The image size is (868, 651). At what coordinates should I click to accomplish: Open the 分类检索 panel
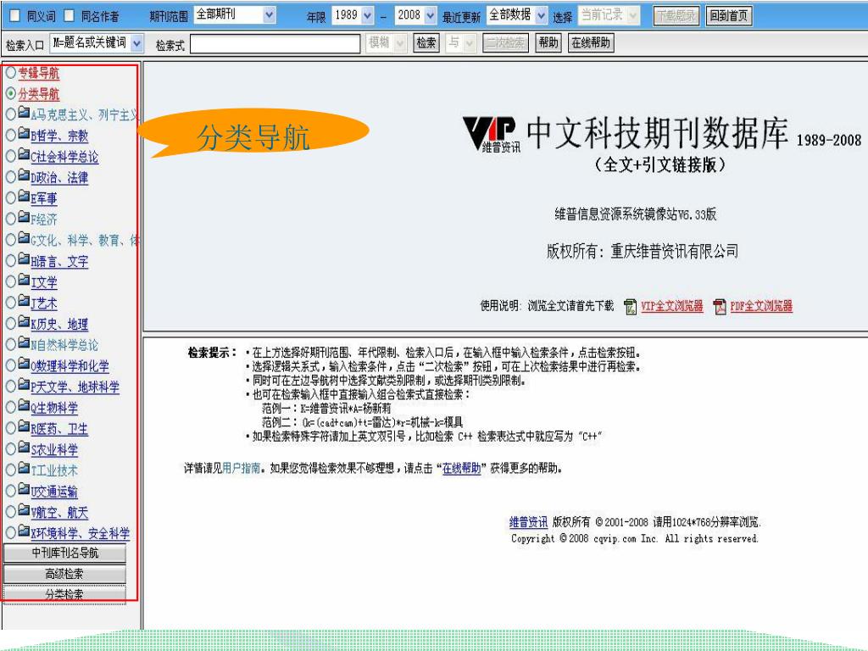tap(64, 594)
